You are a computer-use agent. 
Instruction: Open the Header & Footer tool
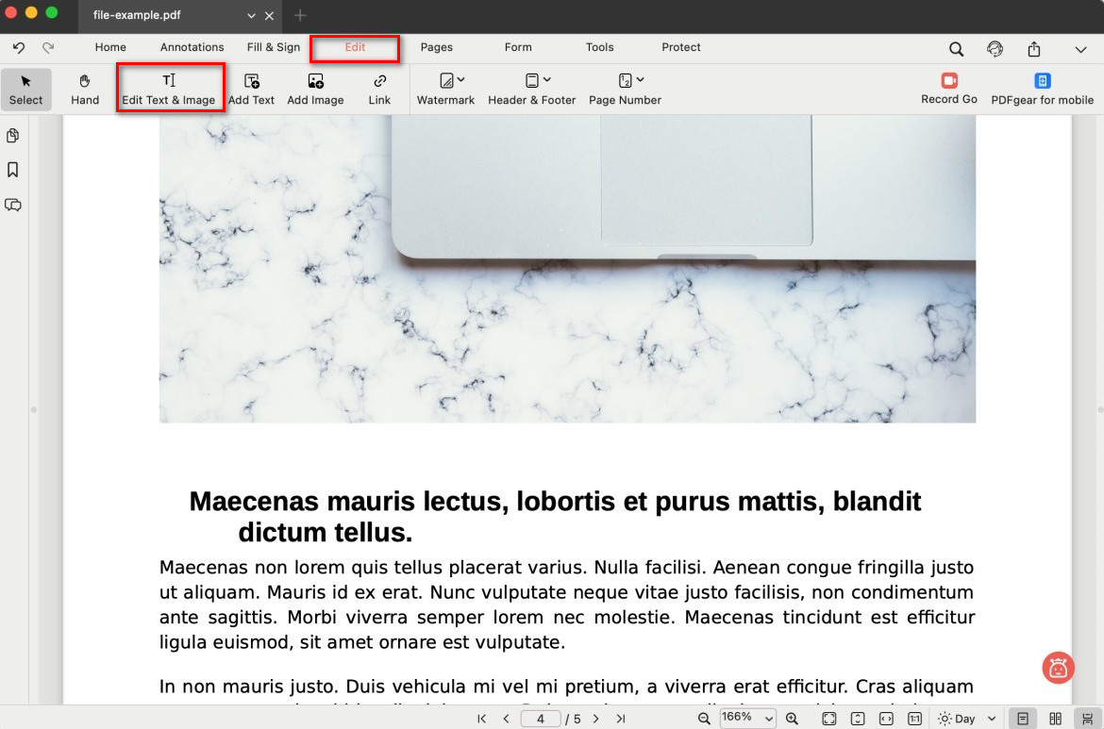(x=531, y=90)
